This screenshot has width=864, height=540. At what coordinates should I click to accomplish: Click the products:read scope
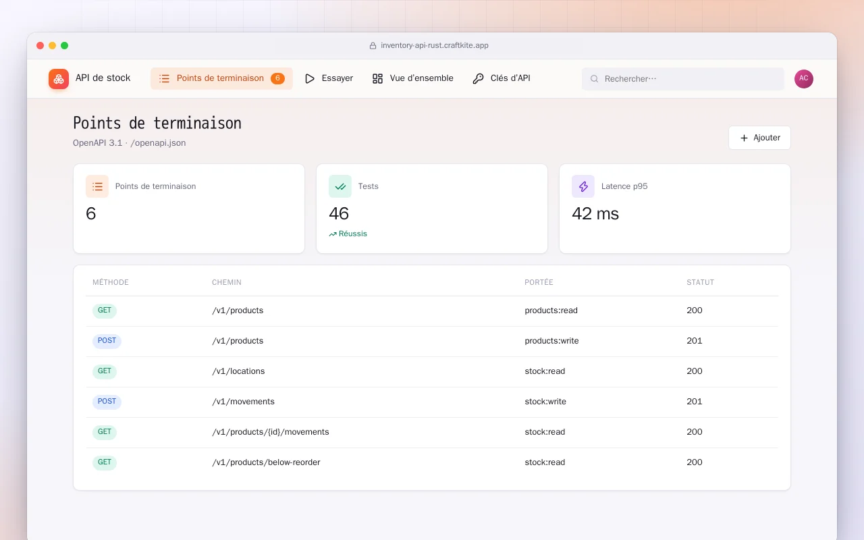(551, 310)
